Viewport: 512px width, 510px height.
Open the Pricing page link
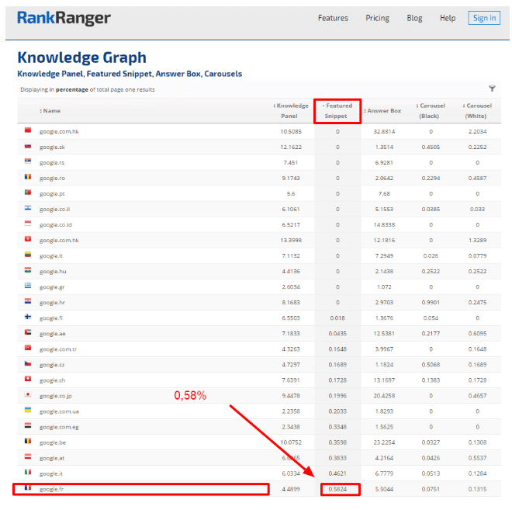(x=377, y=18)
